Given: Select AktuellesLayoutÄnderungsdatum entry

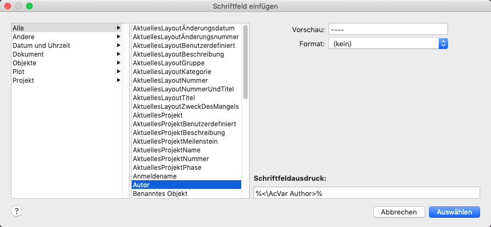Looking at the screenshot, I should (183, 28).
